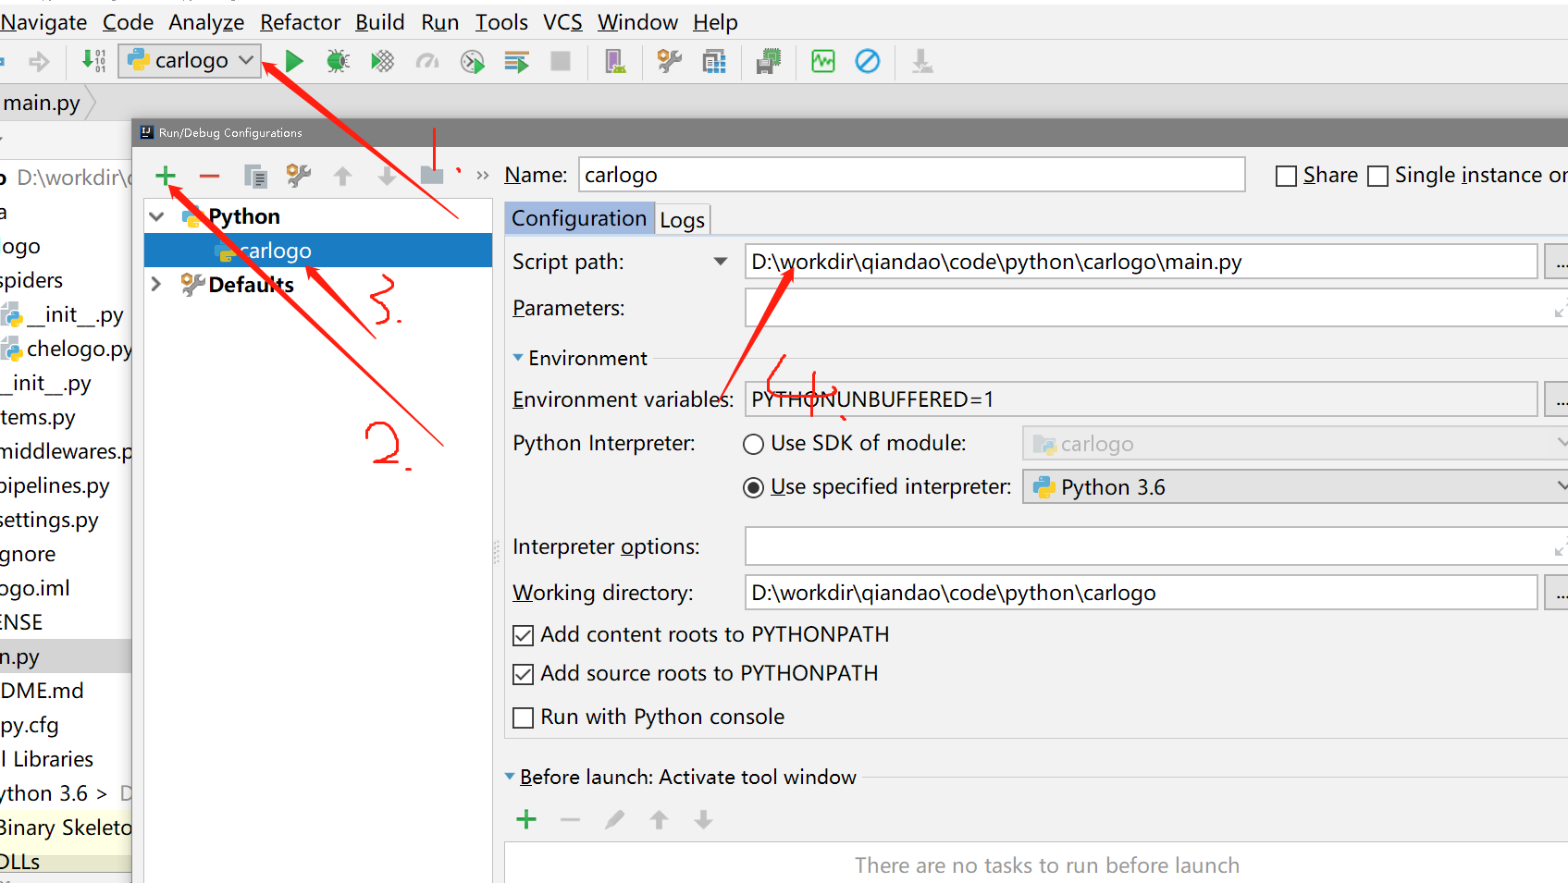Image resolution: width=1568 pixels, height=883 pixels.
Task: Open the Code menu
Action: click(x=128, y=22)
